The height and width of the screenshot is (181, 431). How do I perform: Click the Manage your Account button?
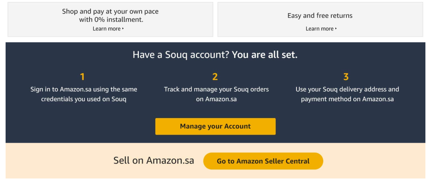click(x=215, y=126)
